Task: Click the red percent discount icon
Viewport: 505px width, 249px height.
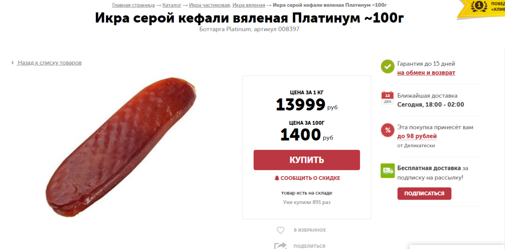Action: pyautogui.click(x=387, y=130)
